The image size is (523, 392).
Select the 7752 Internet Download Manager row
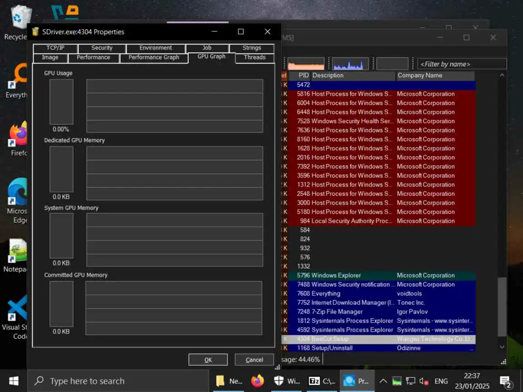click(379, 303)
